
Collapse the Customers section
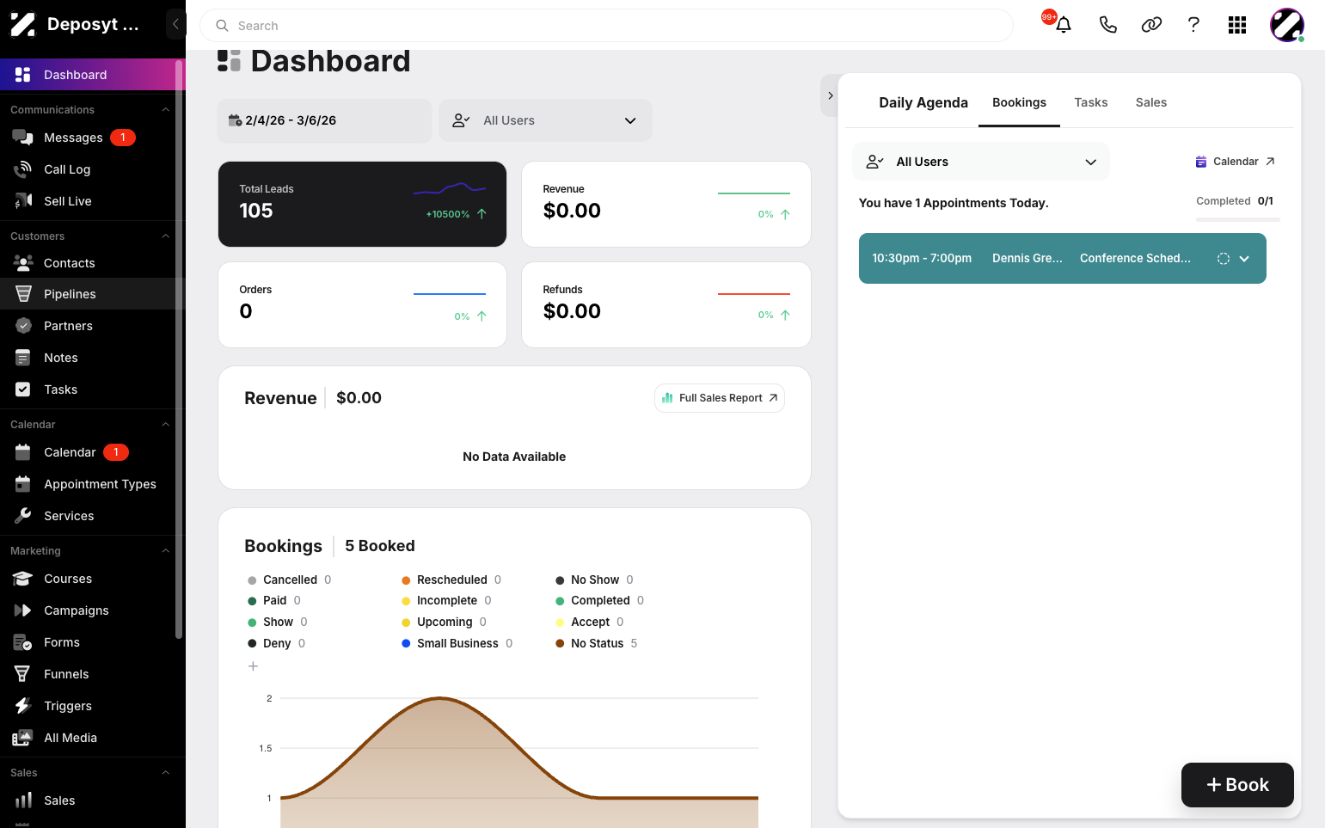click(165, 236)
